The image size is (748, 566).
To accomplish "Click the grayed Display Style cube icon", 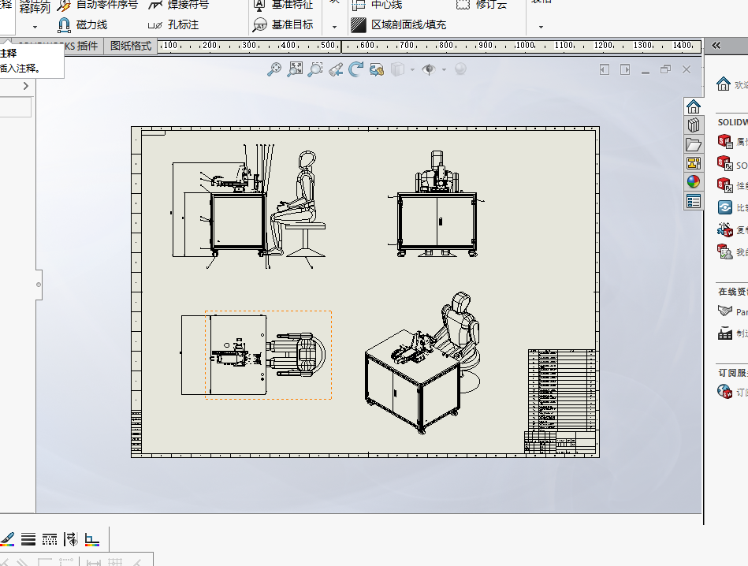I will click(x=397, y=69).
